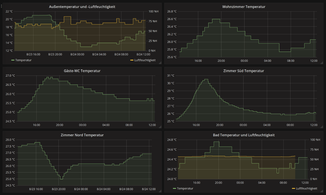The image size is (326, 195).
Task: Click the Zimmer Nord panel resize corner
Action: pyautogui.click(x=160, y=191)
